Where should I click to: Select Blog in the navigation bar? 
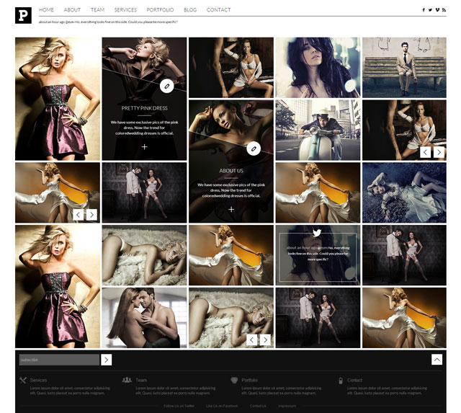click(x=190, y=10)
